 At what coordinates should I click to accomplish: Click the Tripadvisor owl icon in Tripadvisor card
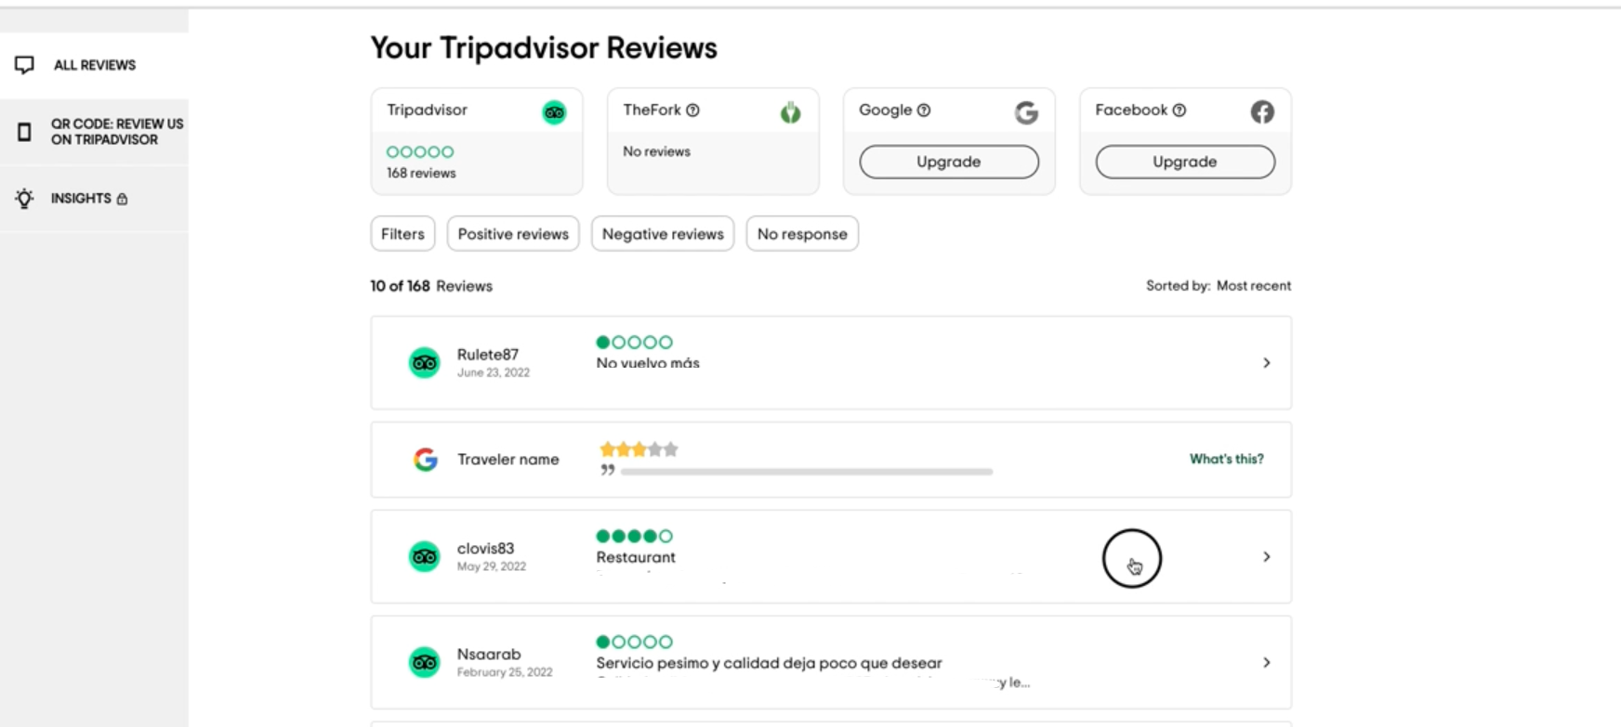point(554,112)
